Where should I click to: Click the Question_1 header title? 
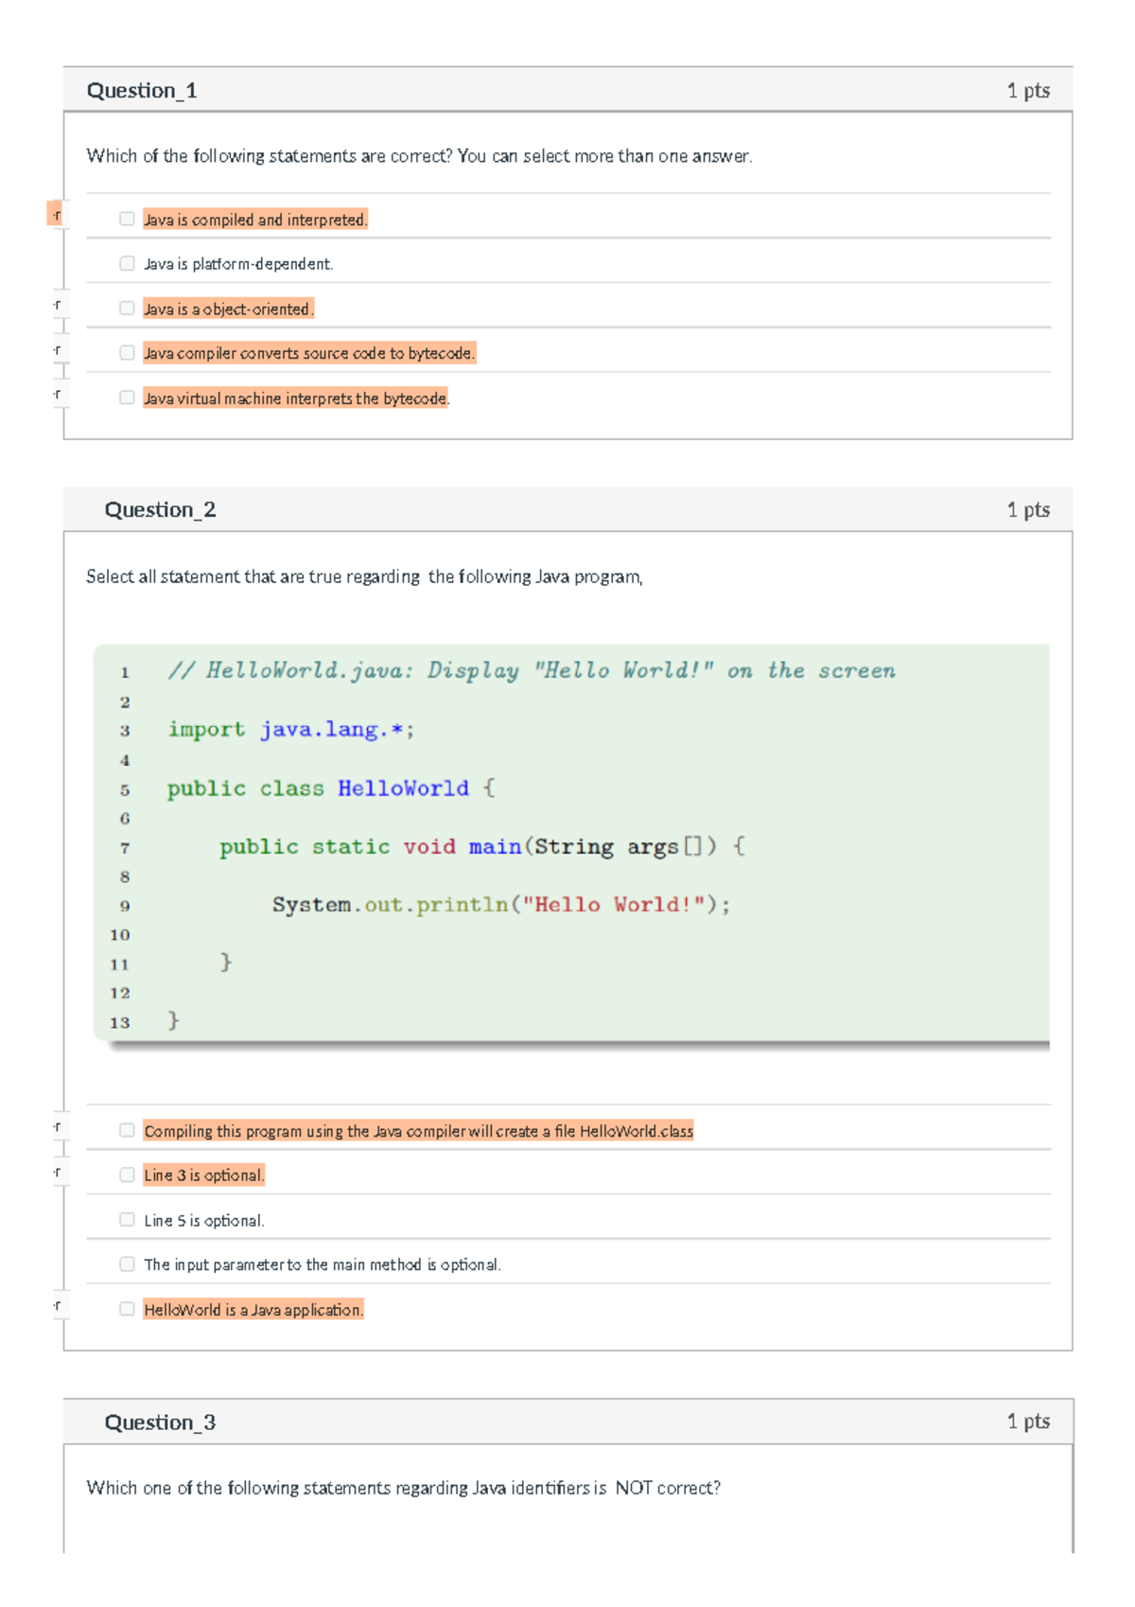(x=142, y=91)
